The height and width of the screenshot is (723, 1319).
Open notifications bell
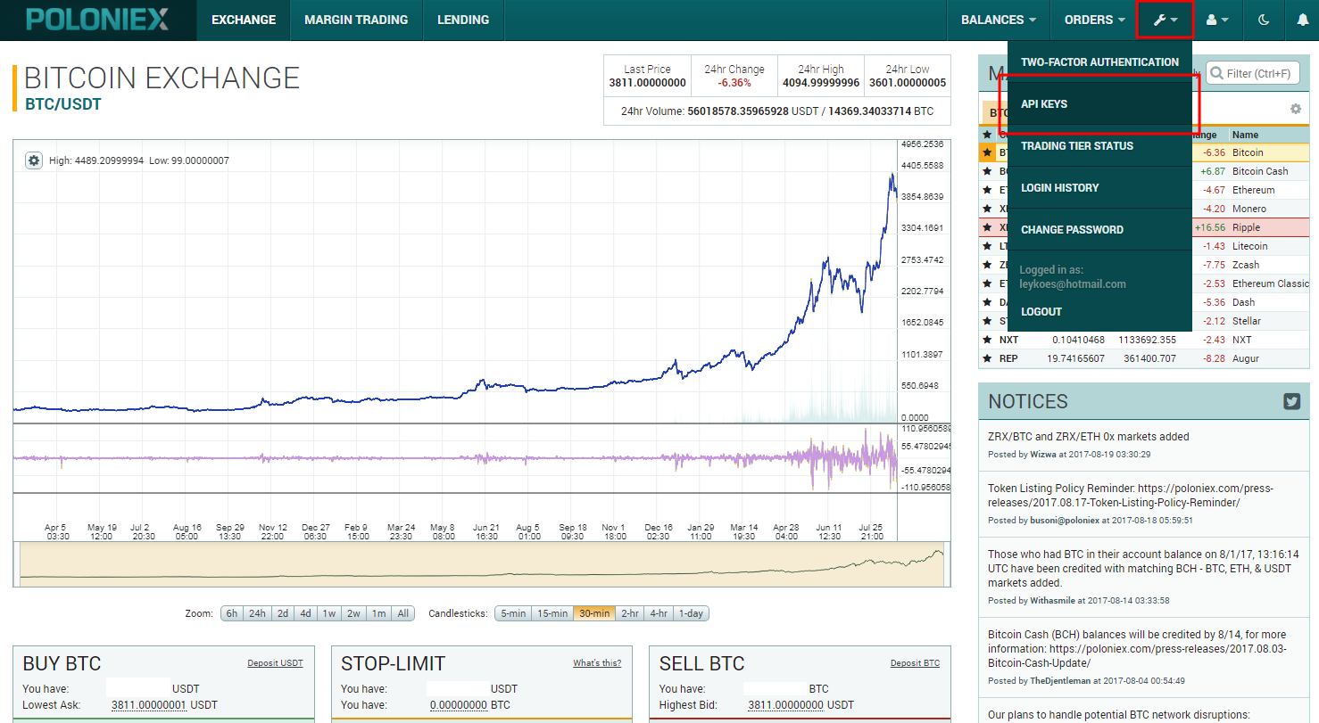coord(1302,20)
